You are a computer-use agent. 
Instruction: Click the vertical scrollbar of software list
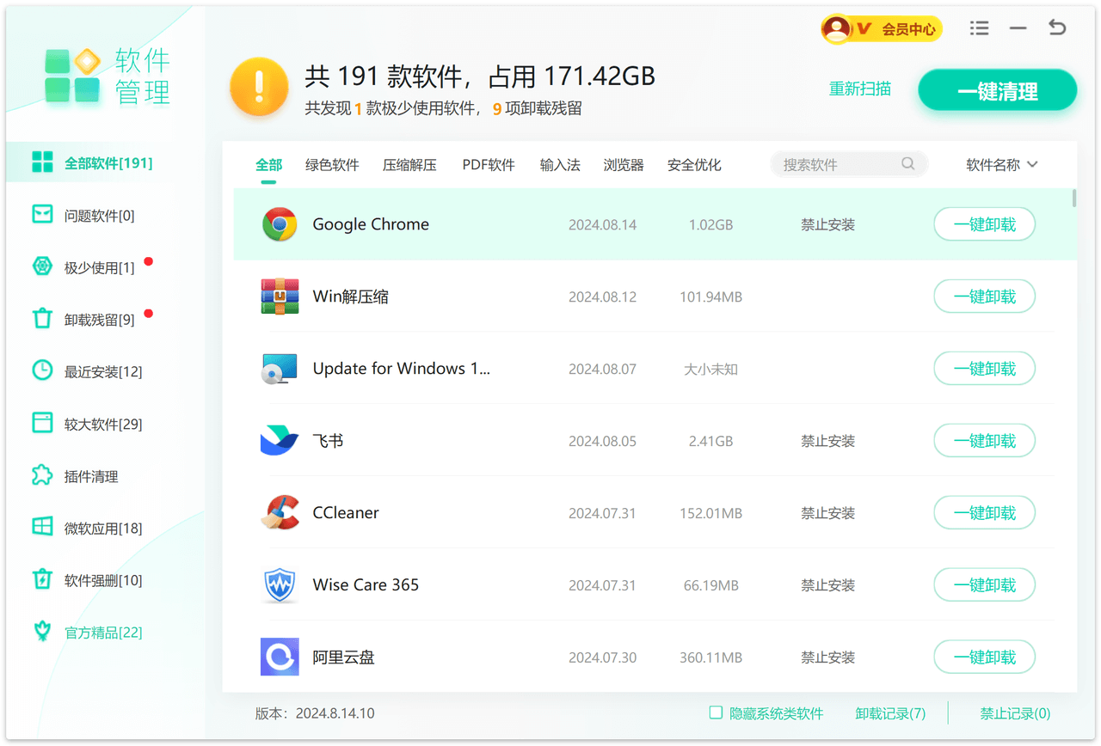point(1073,199)
